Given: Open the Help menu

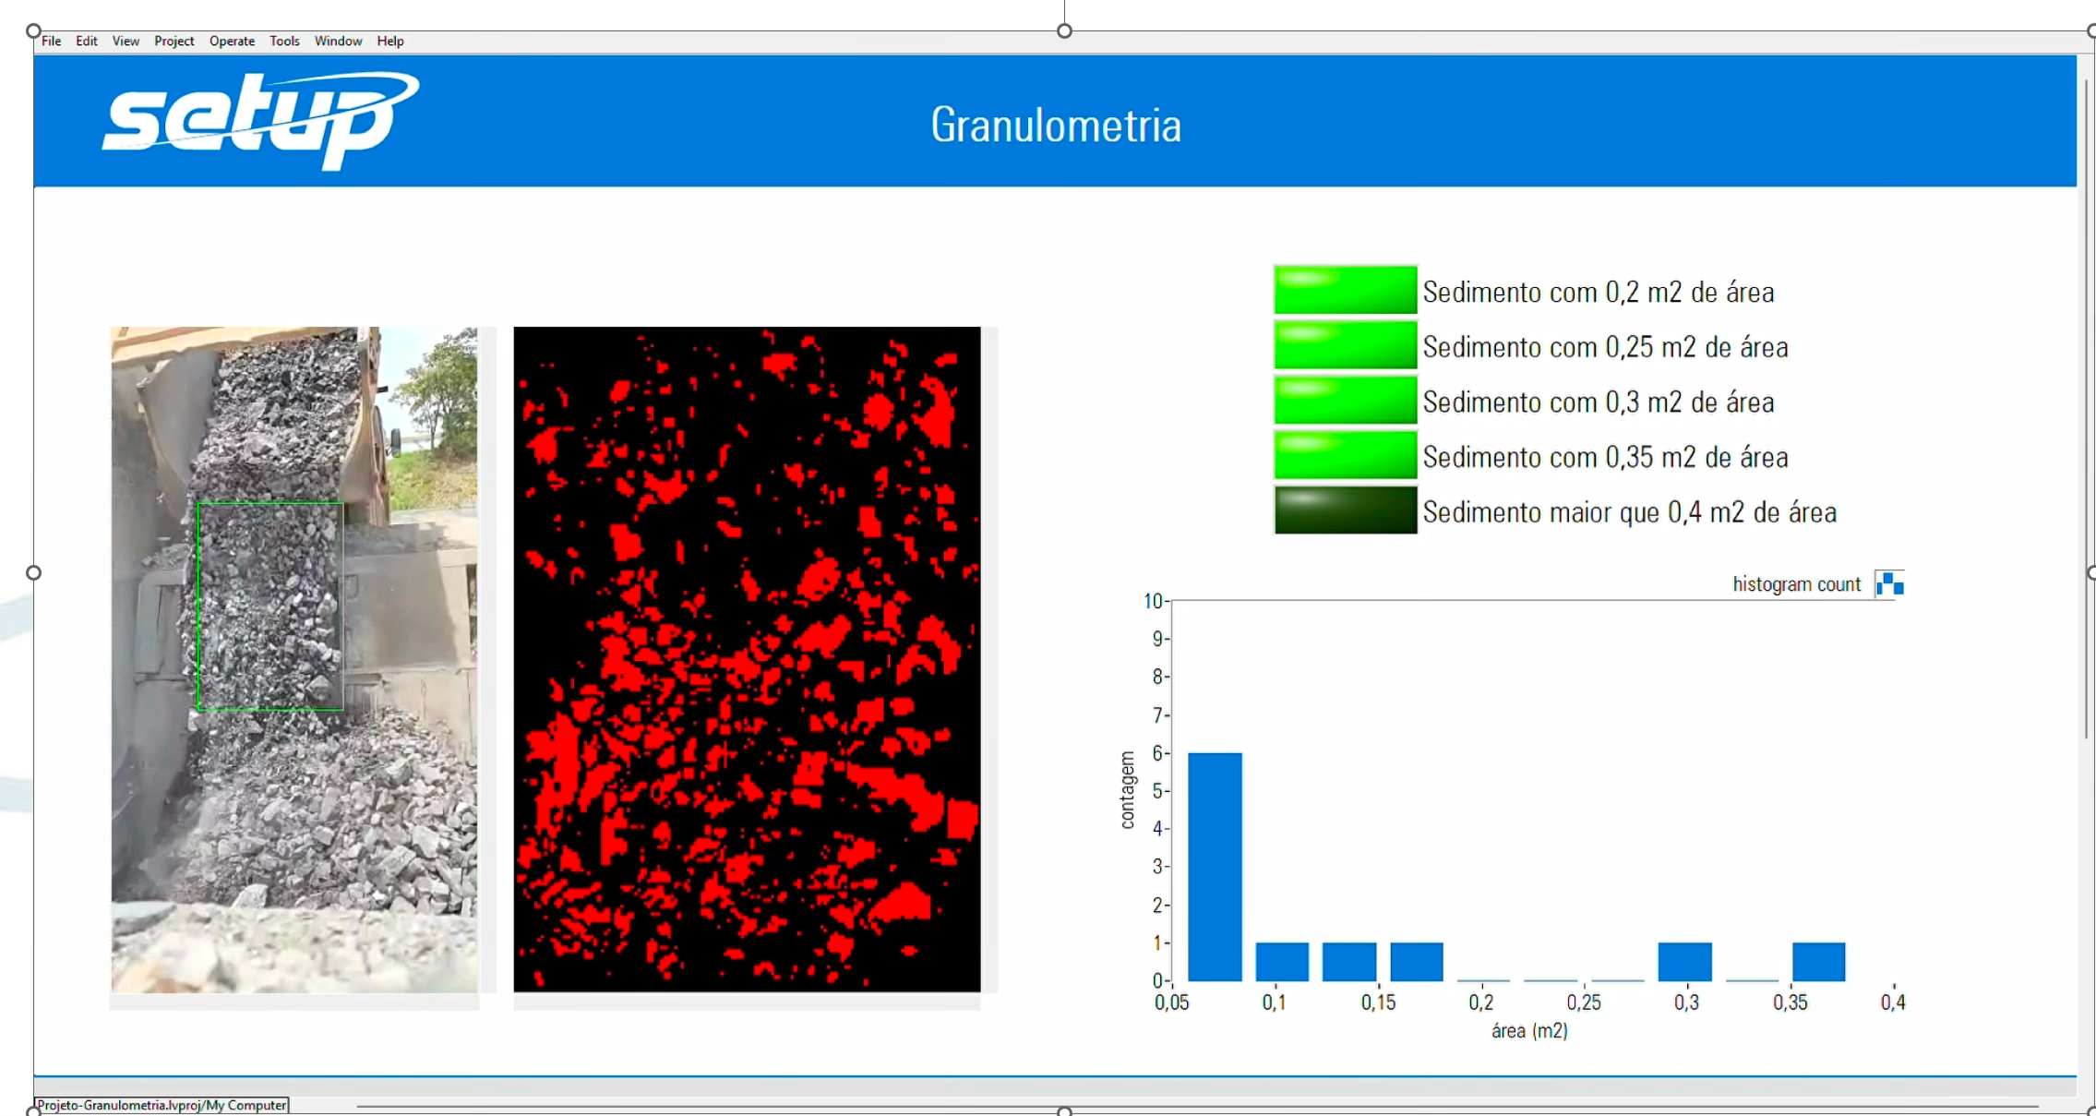Looking at the screenshot, I should 390,42.
